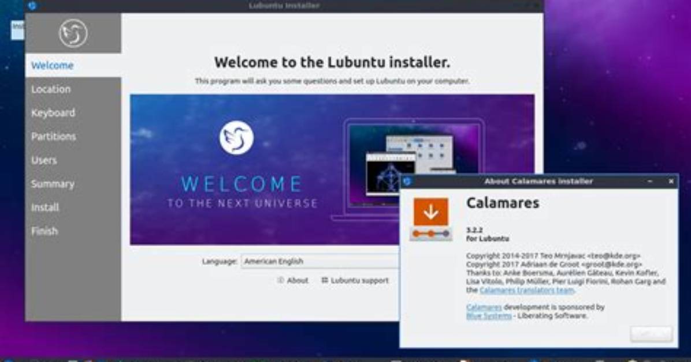Click the Lubuntu logo atop the sidebar
The height and width of the screenshot is (362, 691).
click(x=73, y=33)
